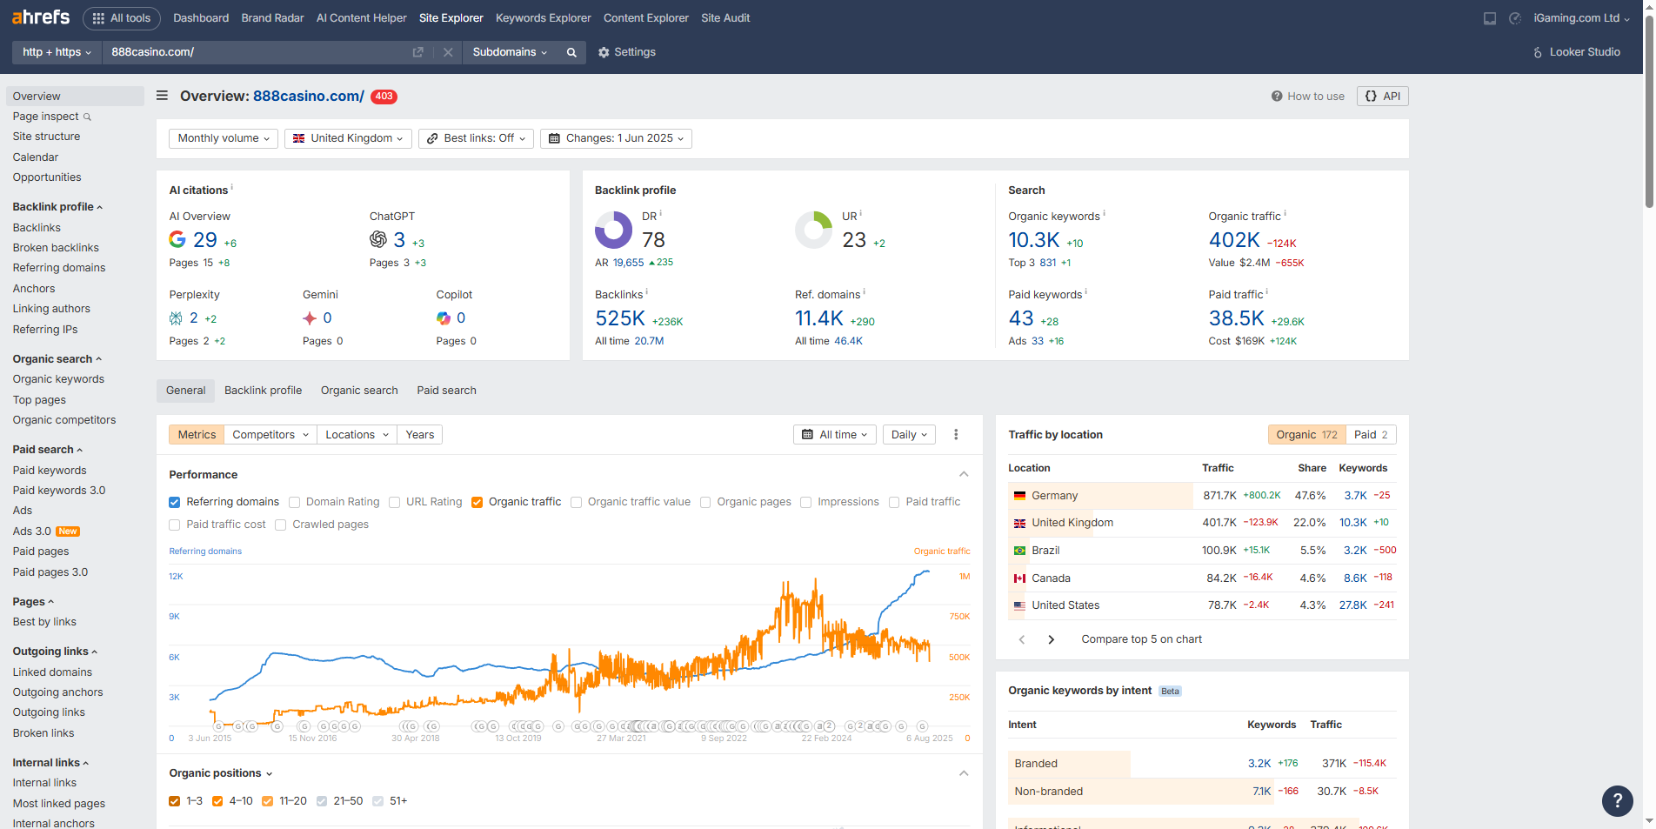Switch to Backlink profile tab

click(264, 391)
